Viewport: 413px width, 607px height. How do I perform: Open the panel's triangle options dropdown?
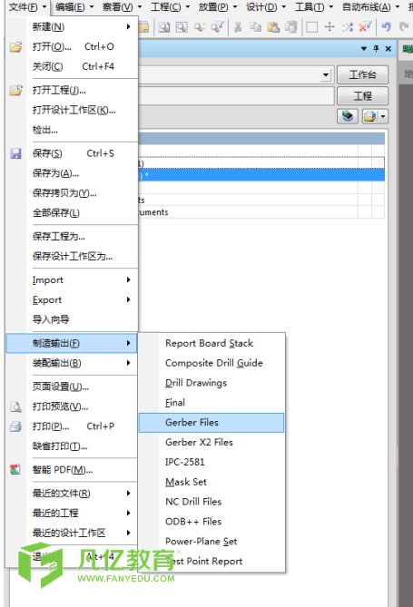(363, 48)
